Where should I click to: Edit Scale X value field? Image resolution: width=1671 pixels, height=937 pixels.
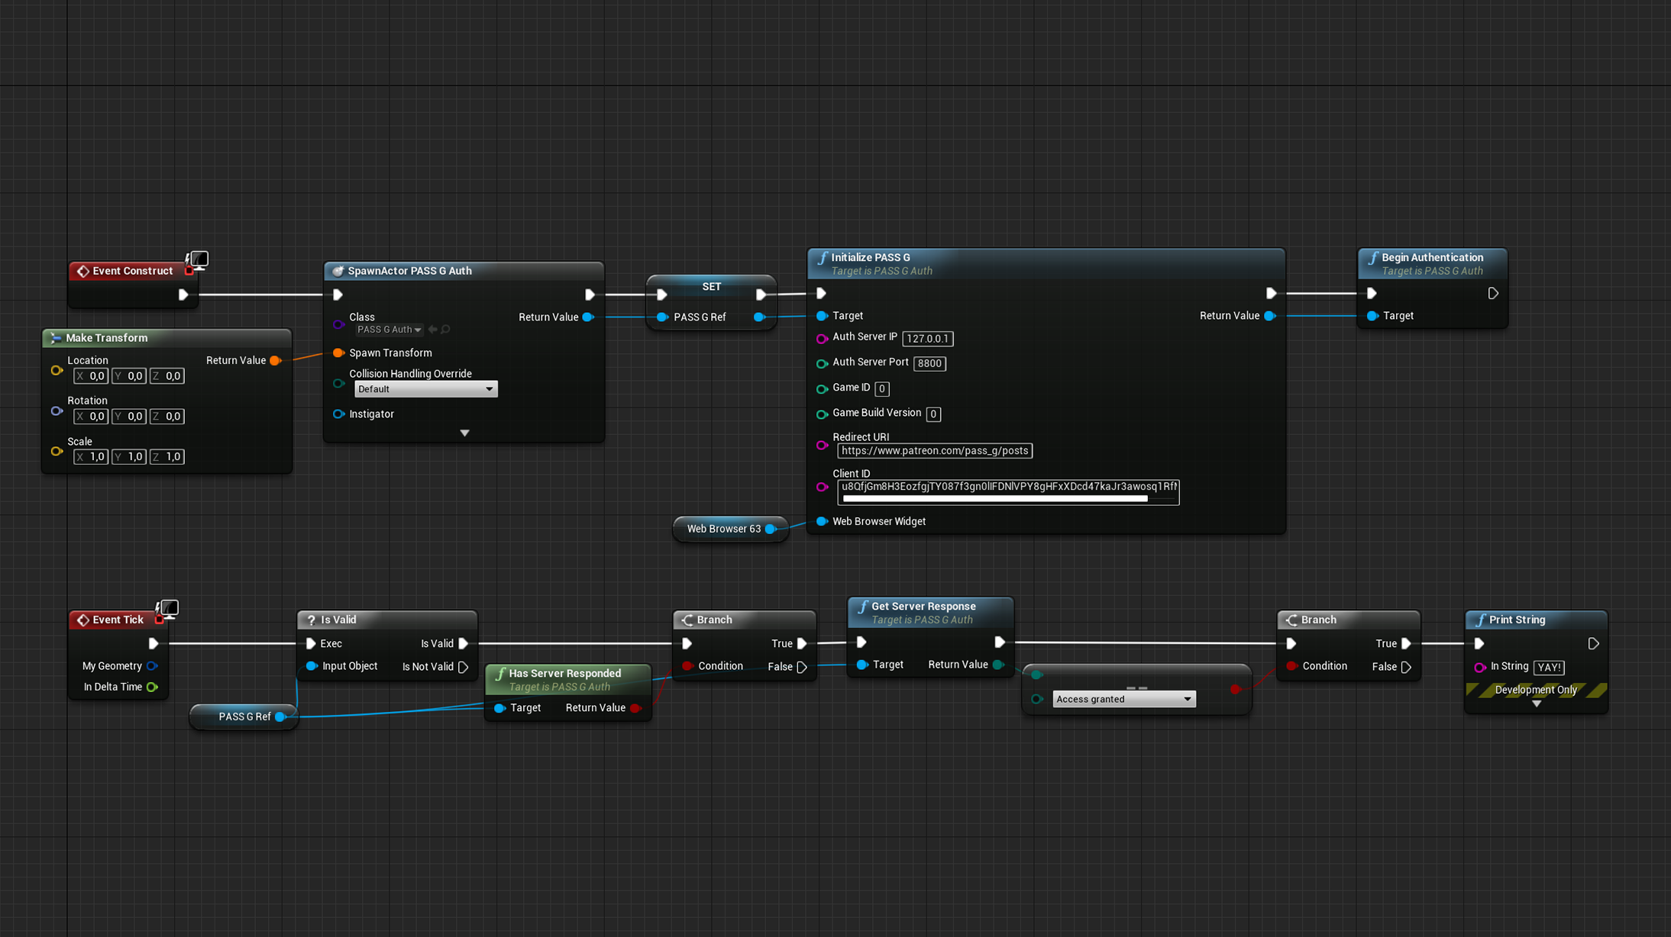(91, 457)
